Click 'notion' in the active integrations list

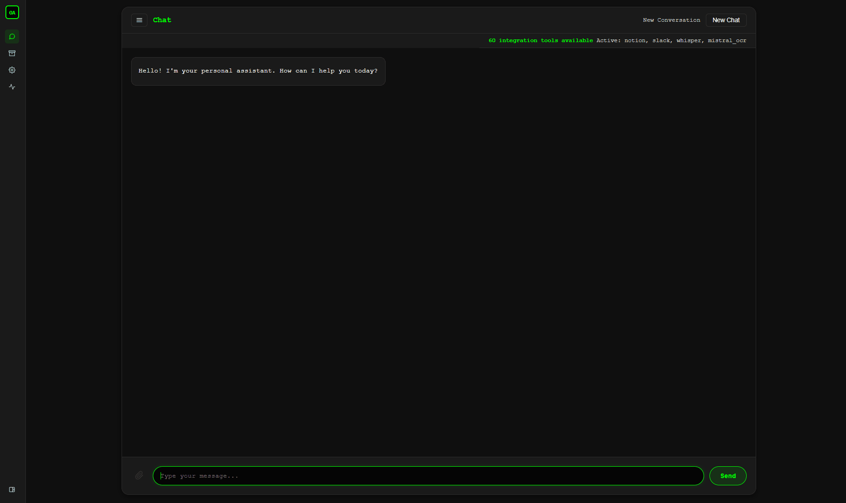coord(635,40)
